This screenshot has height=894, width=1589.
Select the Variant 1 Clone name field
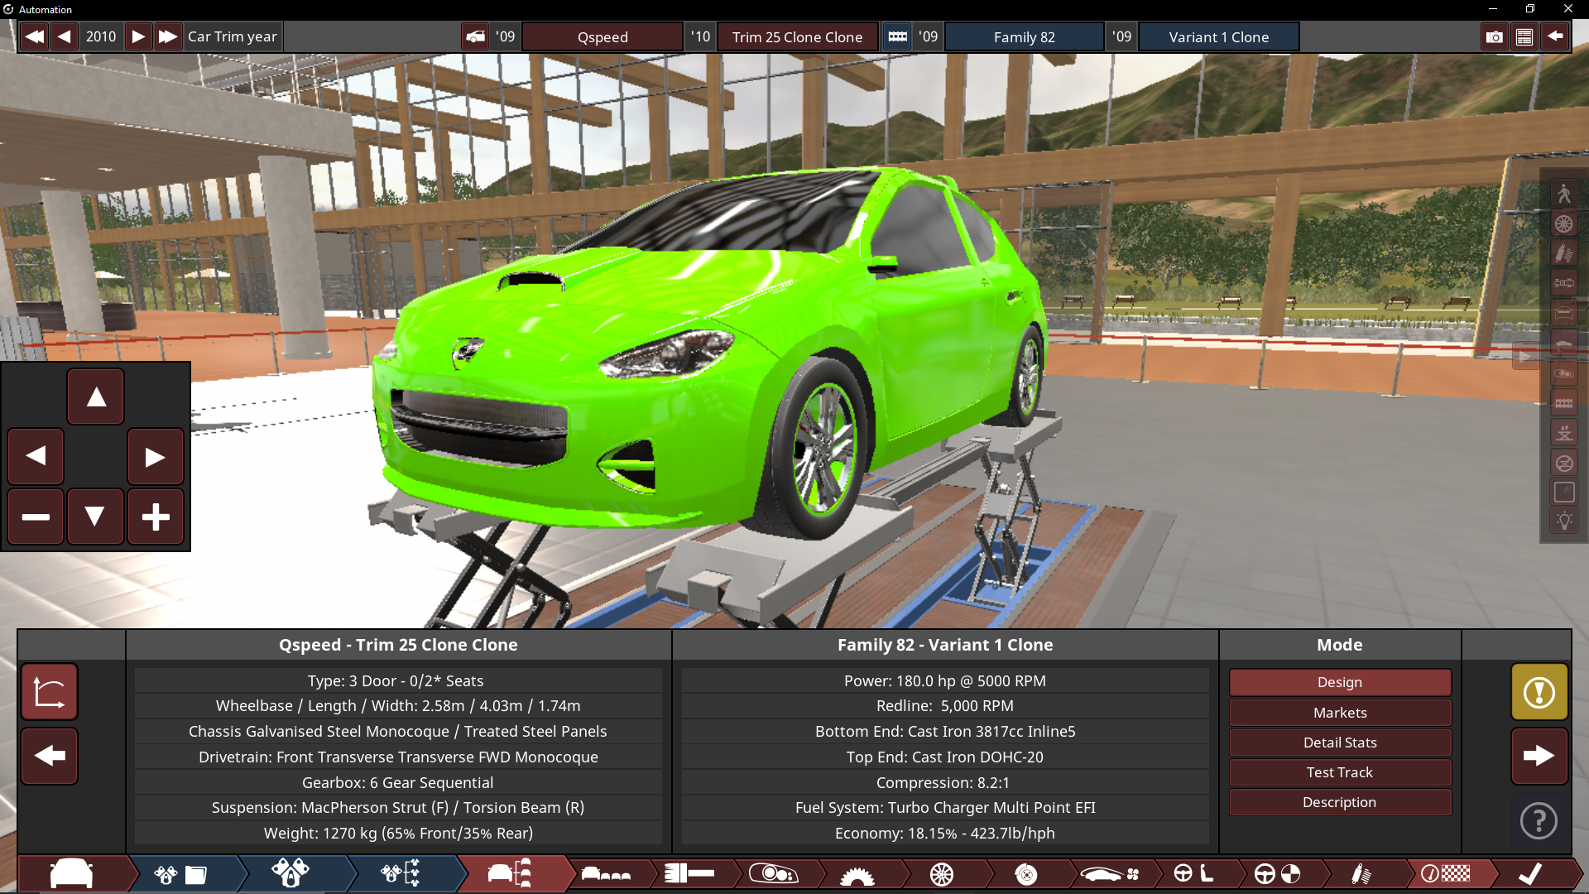(1218, 36)
